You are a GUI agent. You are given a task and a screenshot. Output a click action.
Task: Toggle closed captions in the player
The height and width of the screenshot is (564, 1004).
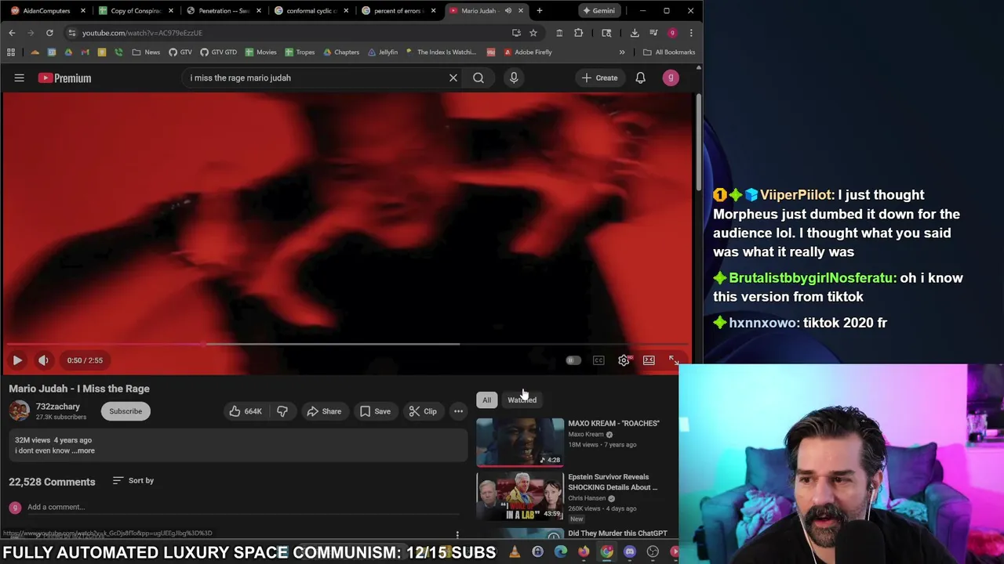pyautogui.click(x=598, y=360)
